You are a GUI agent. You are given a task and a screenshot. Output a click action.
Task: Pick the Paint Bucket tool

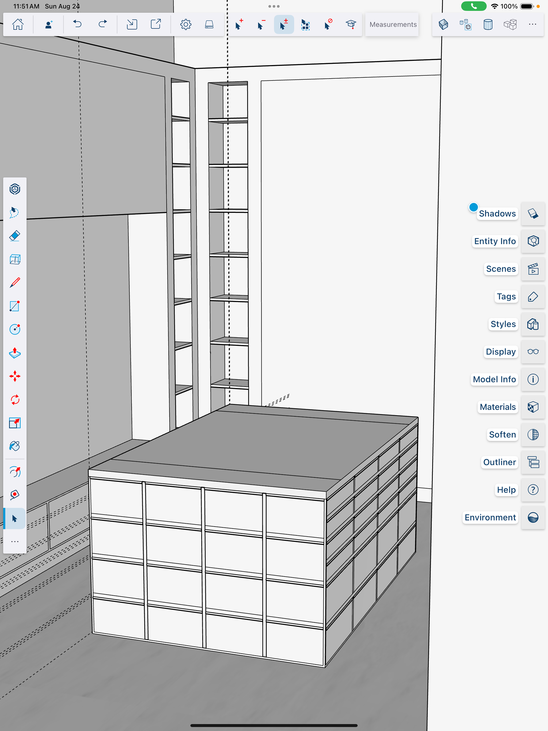(15, 446)
